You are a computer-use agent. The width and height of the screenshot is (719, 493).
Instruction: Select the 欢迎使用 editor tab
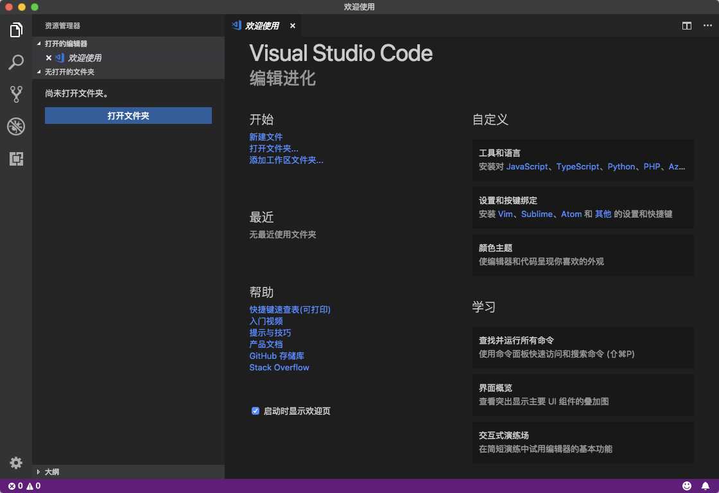tap(263, 26)
